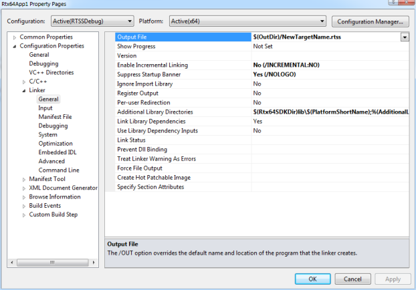Image resolution: width=416 pixels, height=290 pixels.
Task: Expand the Manifest Tool node
Action: tap(23, 179)
